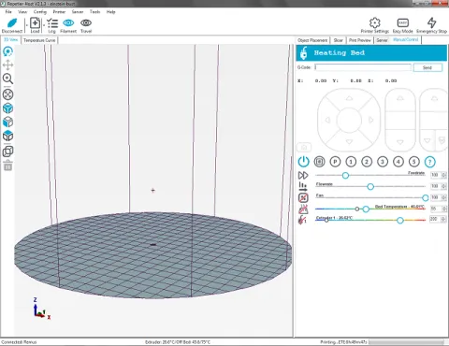Toggle the printer power button icon
The height and width of the screenshot is (346, 449).
[303, 162]
